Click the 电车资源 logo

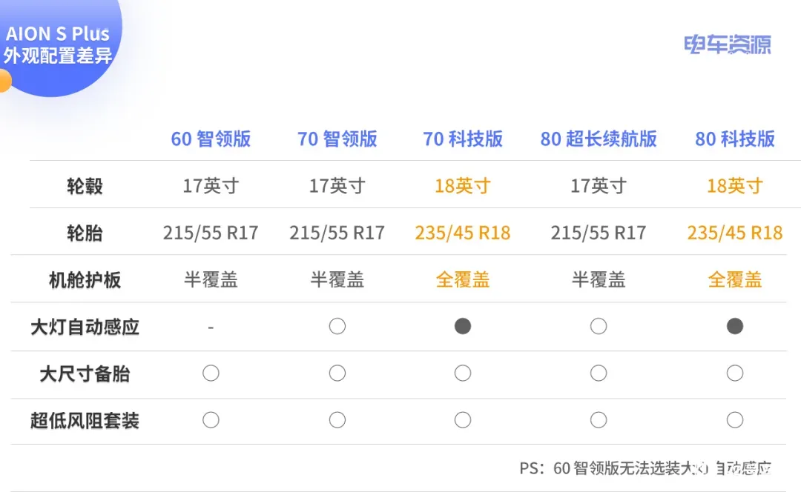click(x=728, y=45)
